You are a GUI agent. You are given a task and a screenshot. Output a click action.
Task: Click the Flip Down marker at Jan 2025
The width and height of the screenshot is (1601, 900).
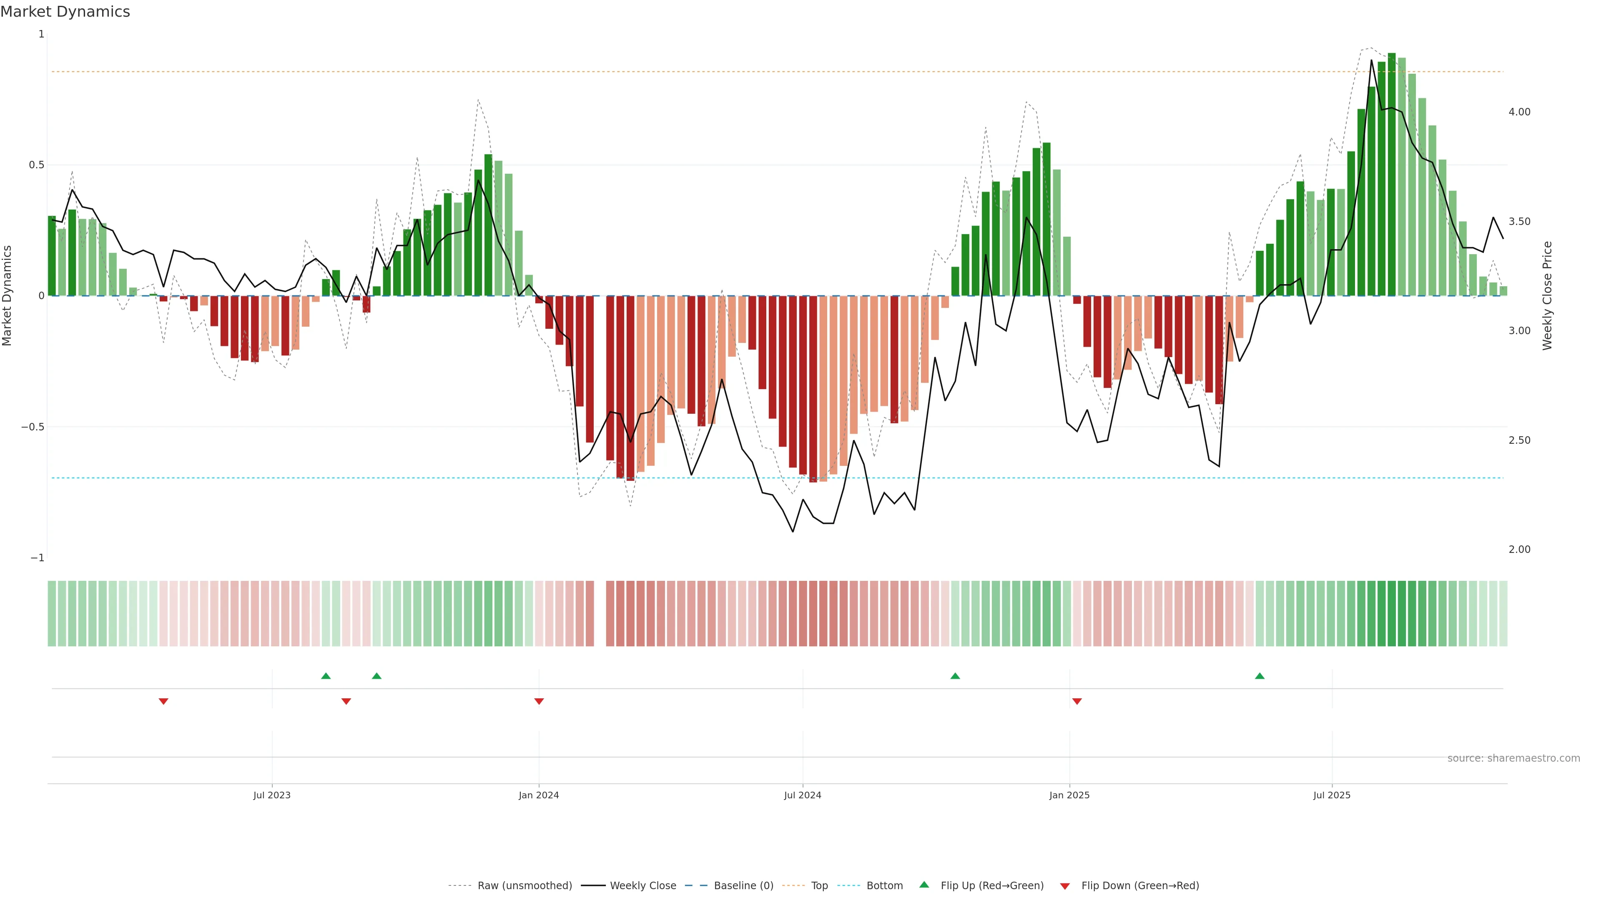(1077, 701)
